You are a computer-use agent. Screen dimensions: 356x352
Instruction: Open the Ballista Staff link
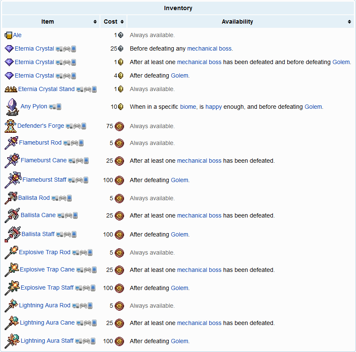[x=38, y=234]
